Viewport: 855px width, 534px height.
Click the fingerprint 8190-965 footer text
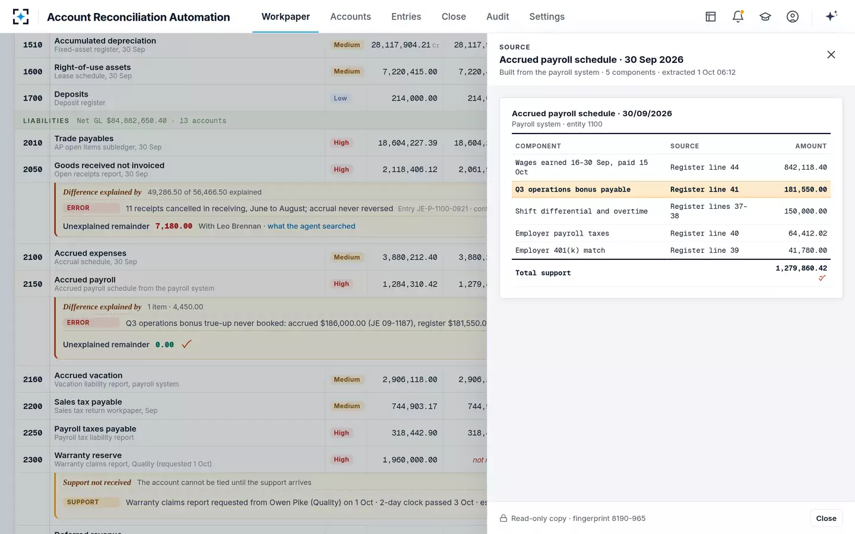609,519
